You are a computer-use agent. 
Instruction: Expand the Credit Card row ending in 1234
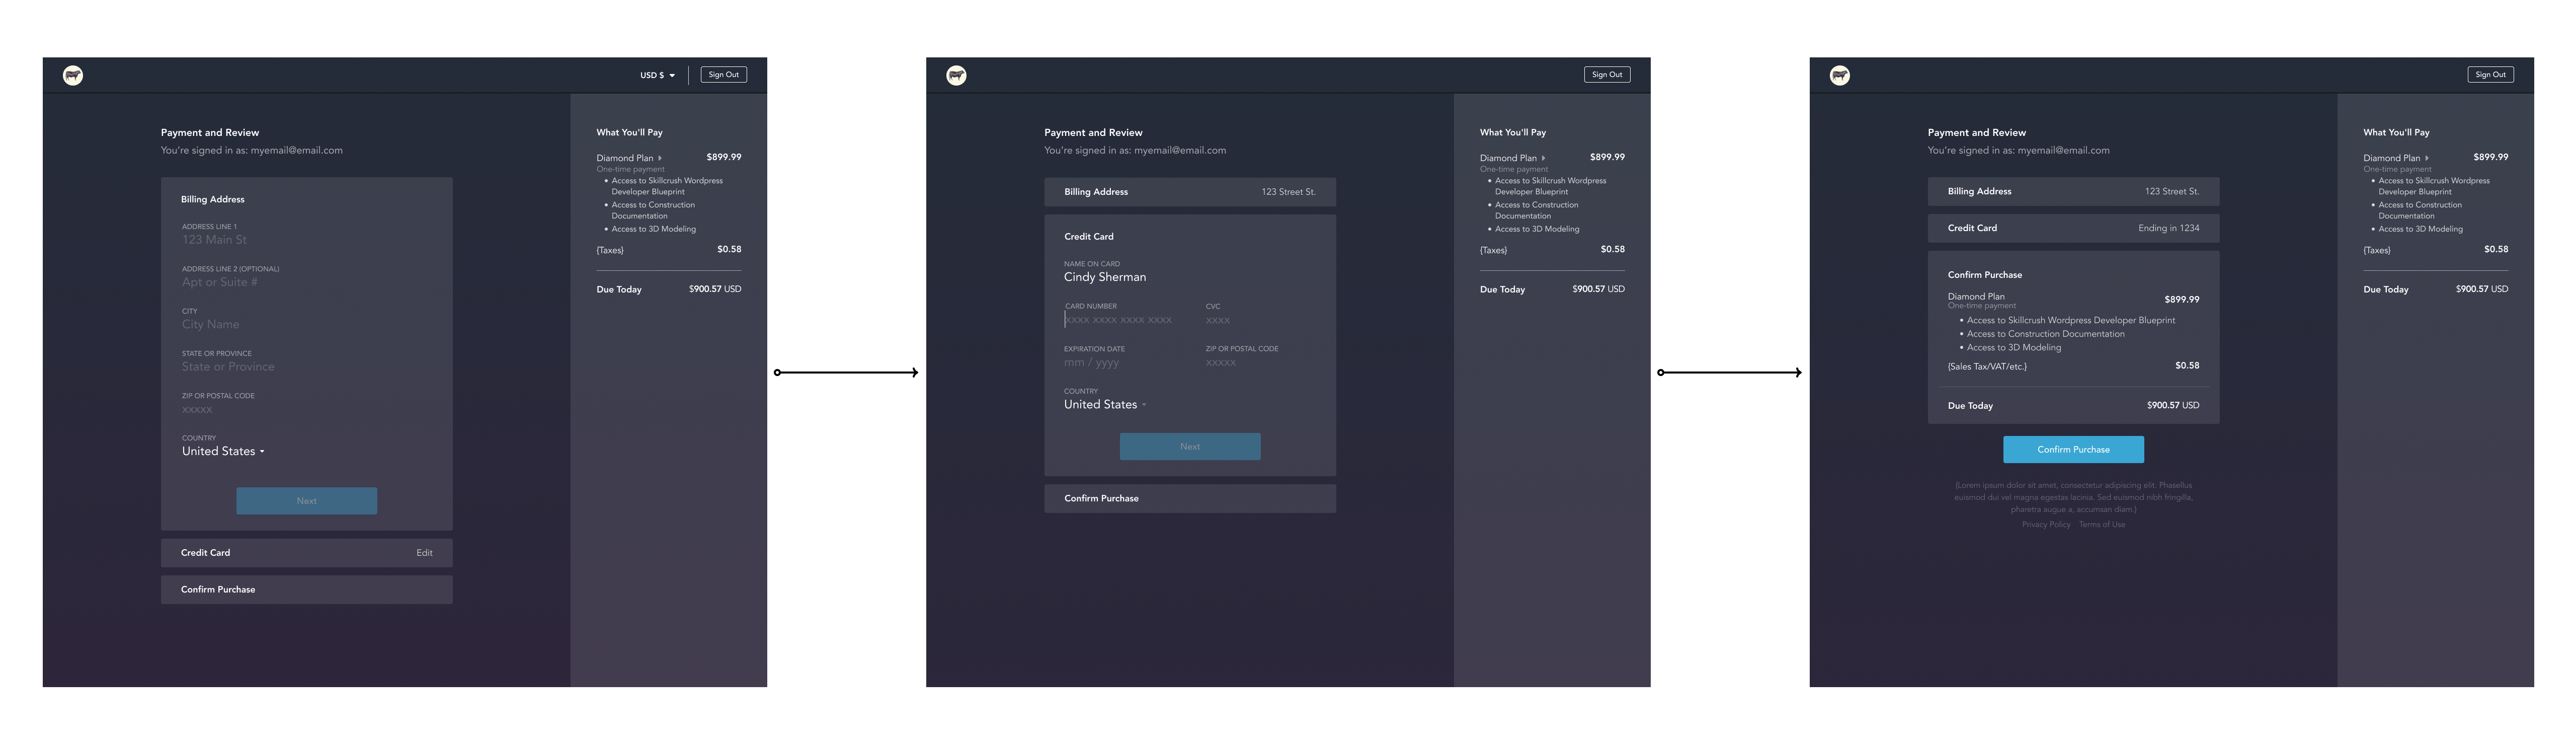[x=2072, y=228]
